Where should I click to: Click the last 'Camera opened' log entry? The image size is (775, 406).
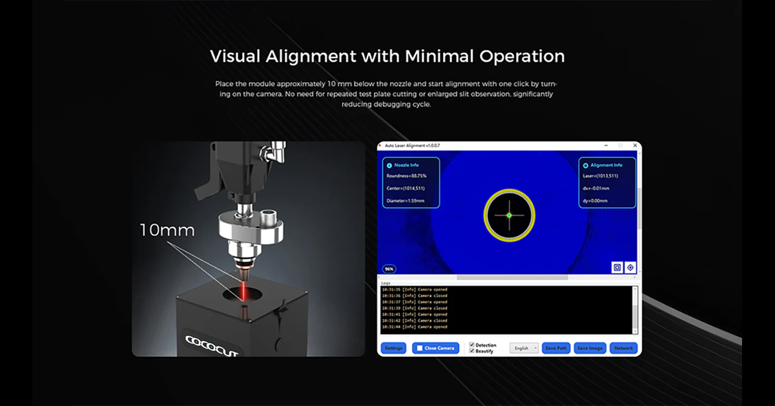[416, 326]
